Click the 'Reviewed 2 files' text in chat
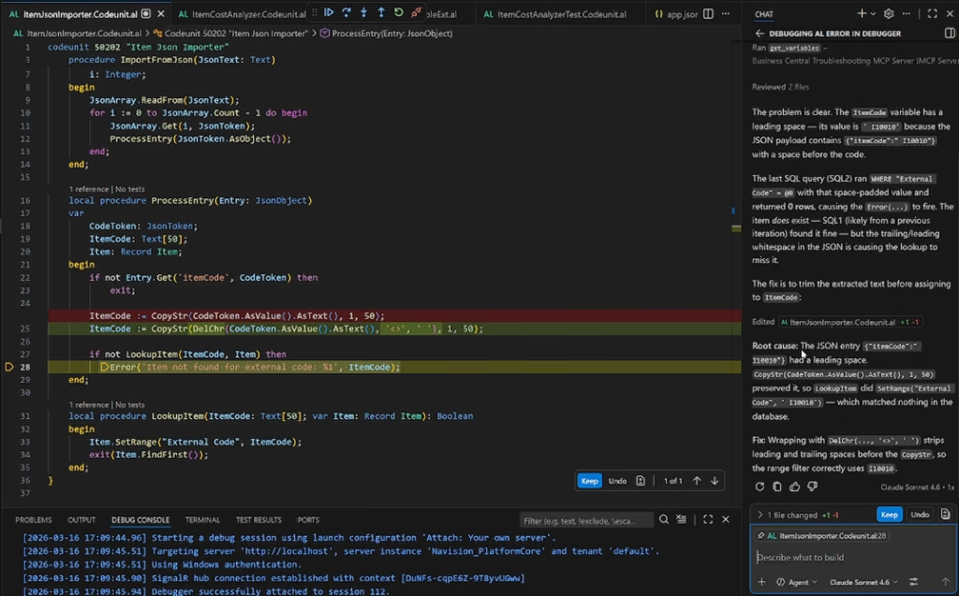 780,87
